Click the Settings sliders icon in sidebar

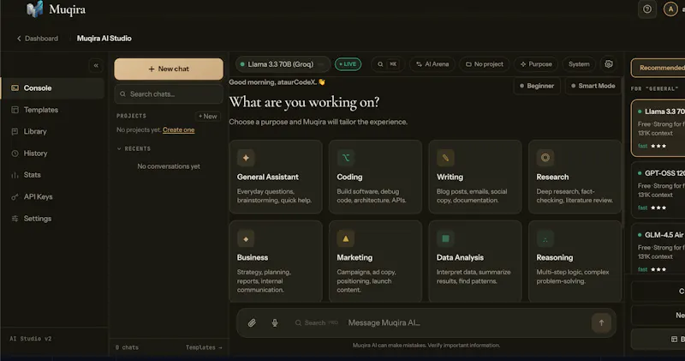click(15, 219)
